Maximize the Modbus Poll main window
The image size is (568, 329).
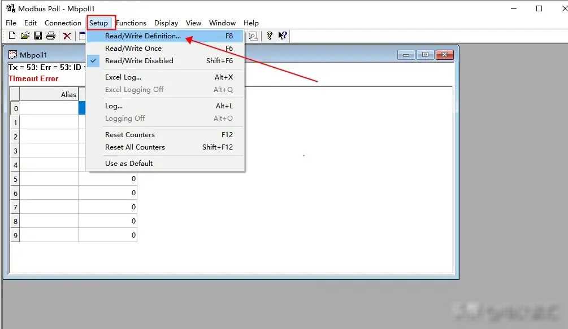click(x=539, y=8)
